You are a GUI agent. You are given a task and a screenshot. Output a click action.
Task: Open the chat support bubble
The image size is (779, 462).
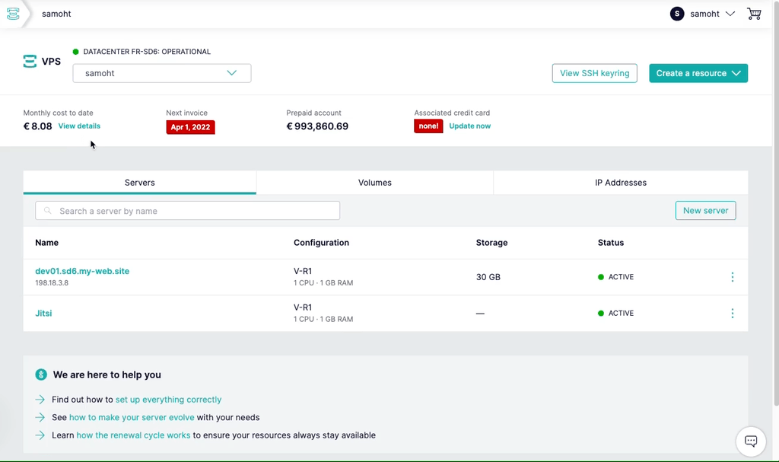(x=750, y=441)
